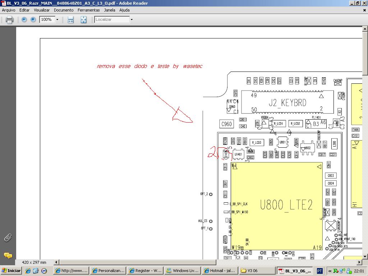Open the zoom percentage dropdown arrow
This screenshot has width=368, height=276.
point(57,19)
